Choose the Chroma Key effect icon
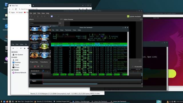 35,38
